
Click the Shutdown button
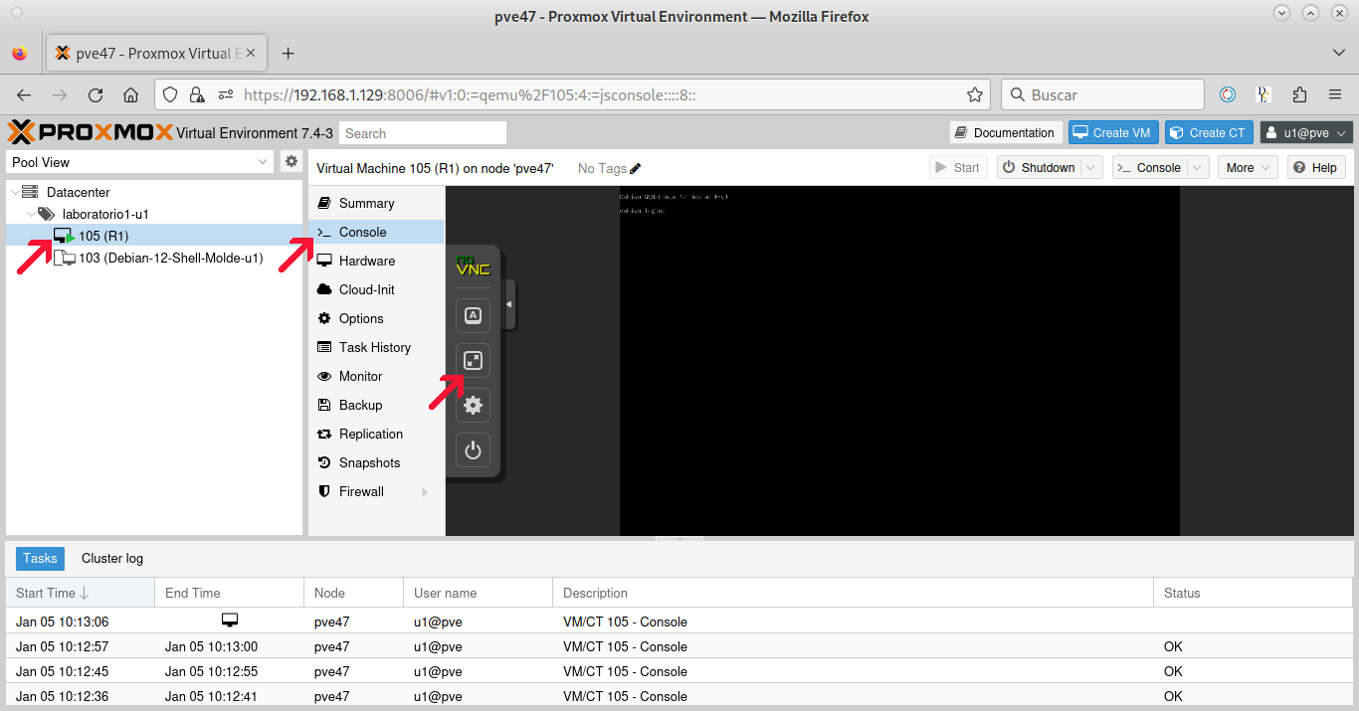click(1040, 168)
